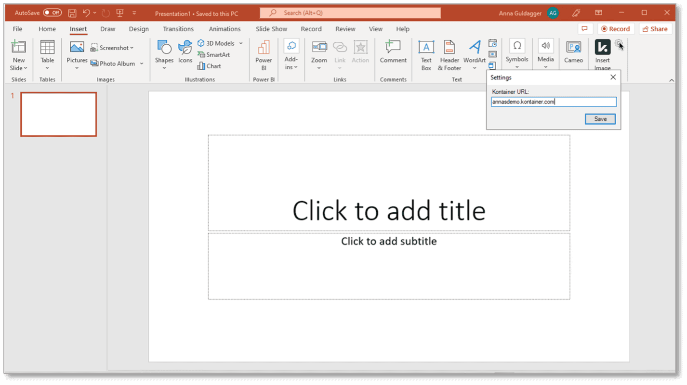Switch to the Animations ribbon tab

pyautogui.click(x=225, y=29)
